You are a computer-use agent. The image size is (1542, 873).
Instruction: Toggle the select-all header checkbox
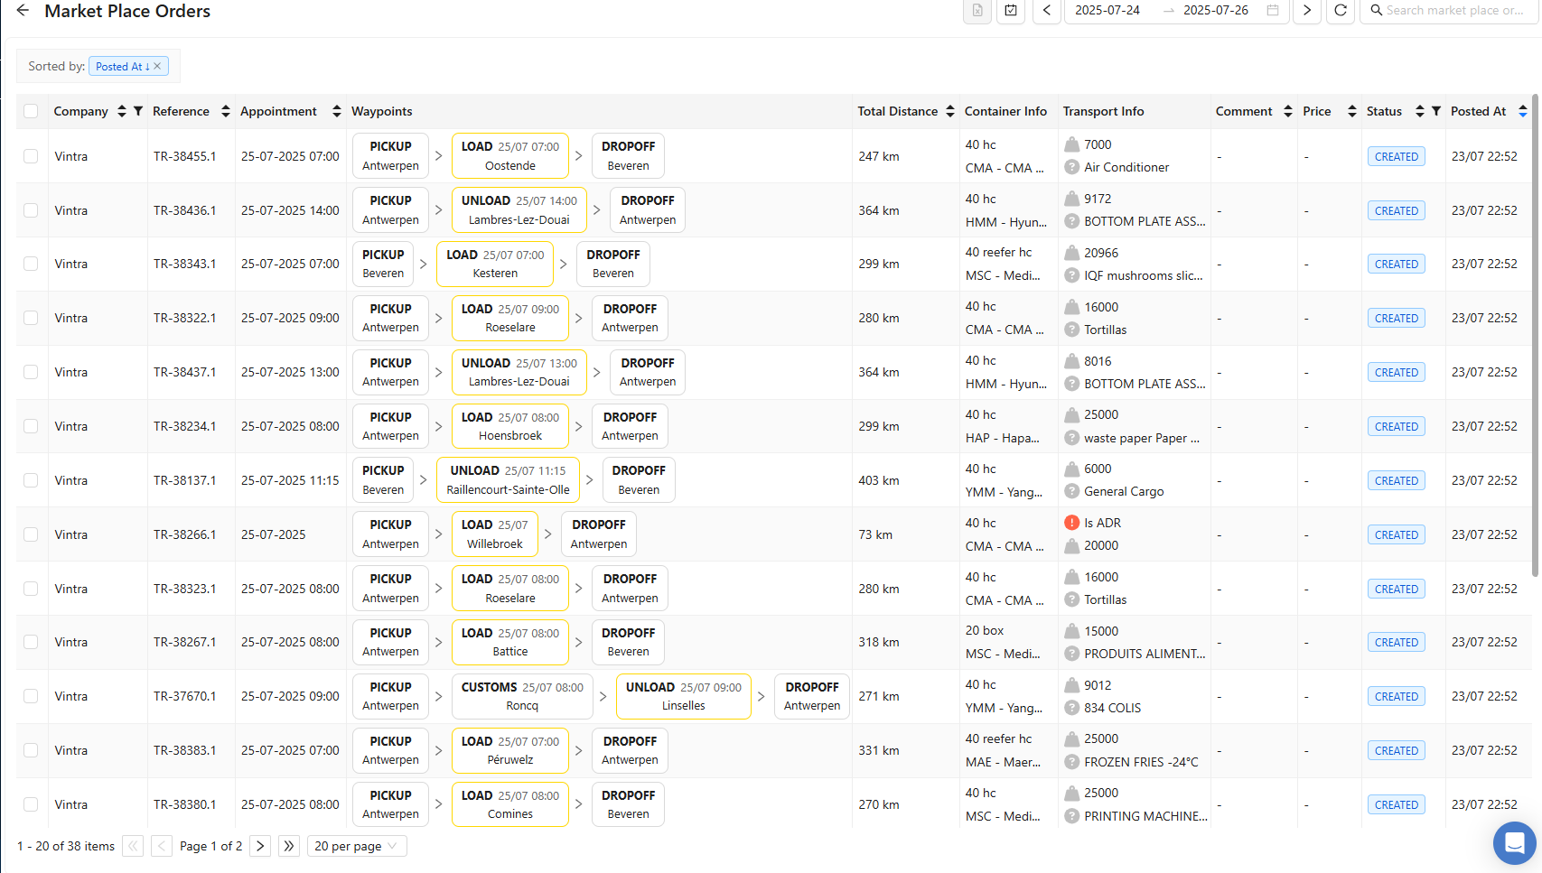(x=31, y=111)
